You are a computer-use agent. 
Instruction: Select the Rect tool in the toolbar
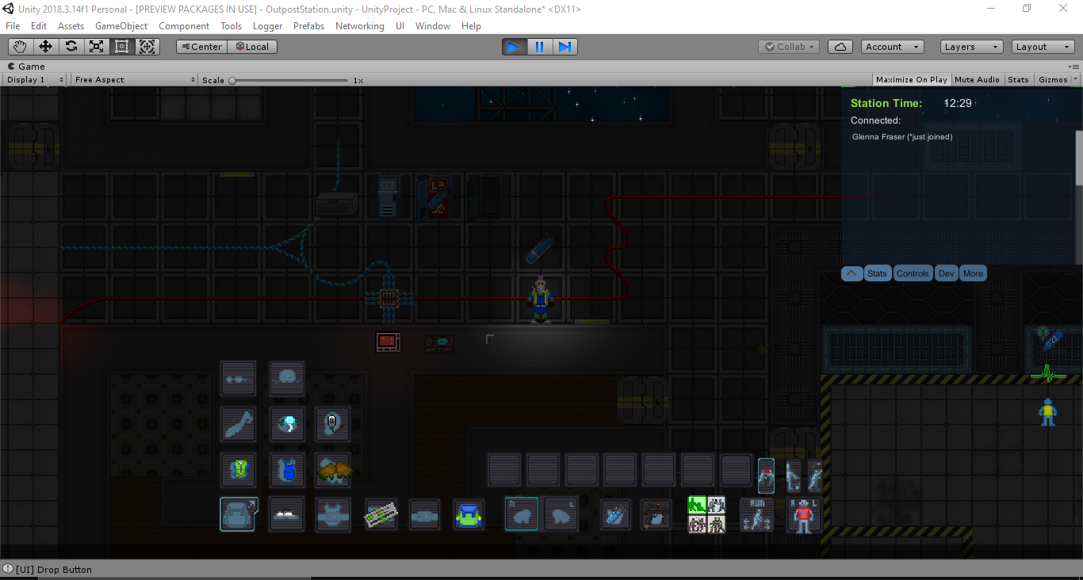coord(121,46)
